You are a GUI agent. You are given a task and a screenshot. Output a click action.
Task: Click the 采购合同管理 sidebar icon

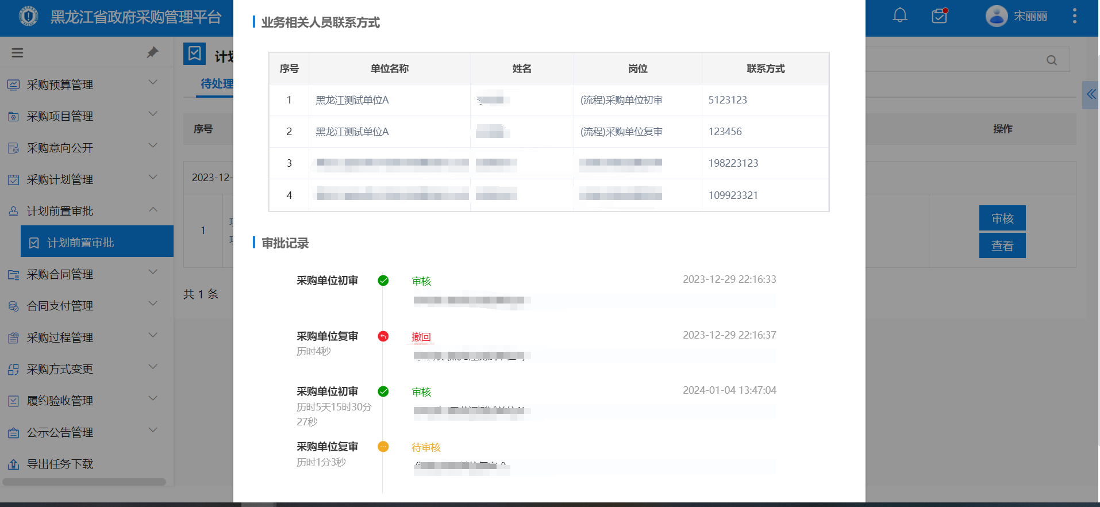tap(13, 275)
